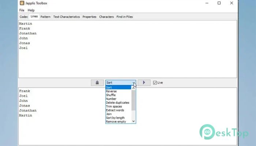Click 'John' in the input text area
Image resolution: width=256 pixels, height=146 pixels.
pos(23,38)
